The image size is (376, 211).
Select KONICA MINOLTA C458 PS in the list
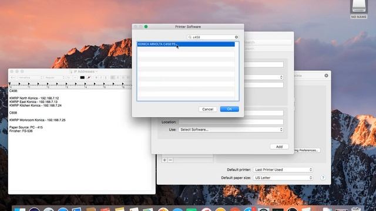tap(186, 45)
